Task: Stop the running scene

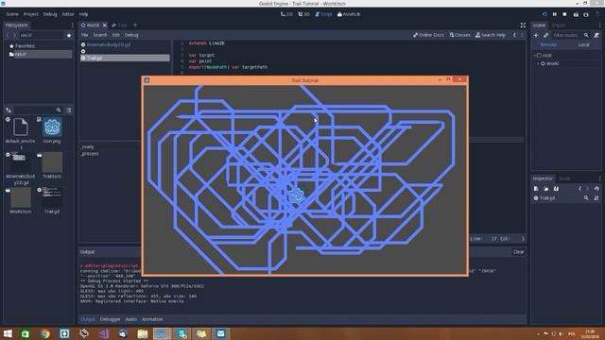Action: 565,14
